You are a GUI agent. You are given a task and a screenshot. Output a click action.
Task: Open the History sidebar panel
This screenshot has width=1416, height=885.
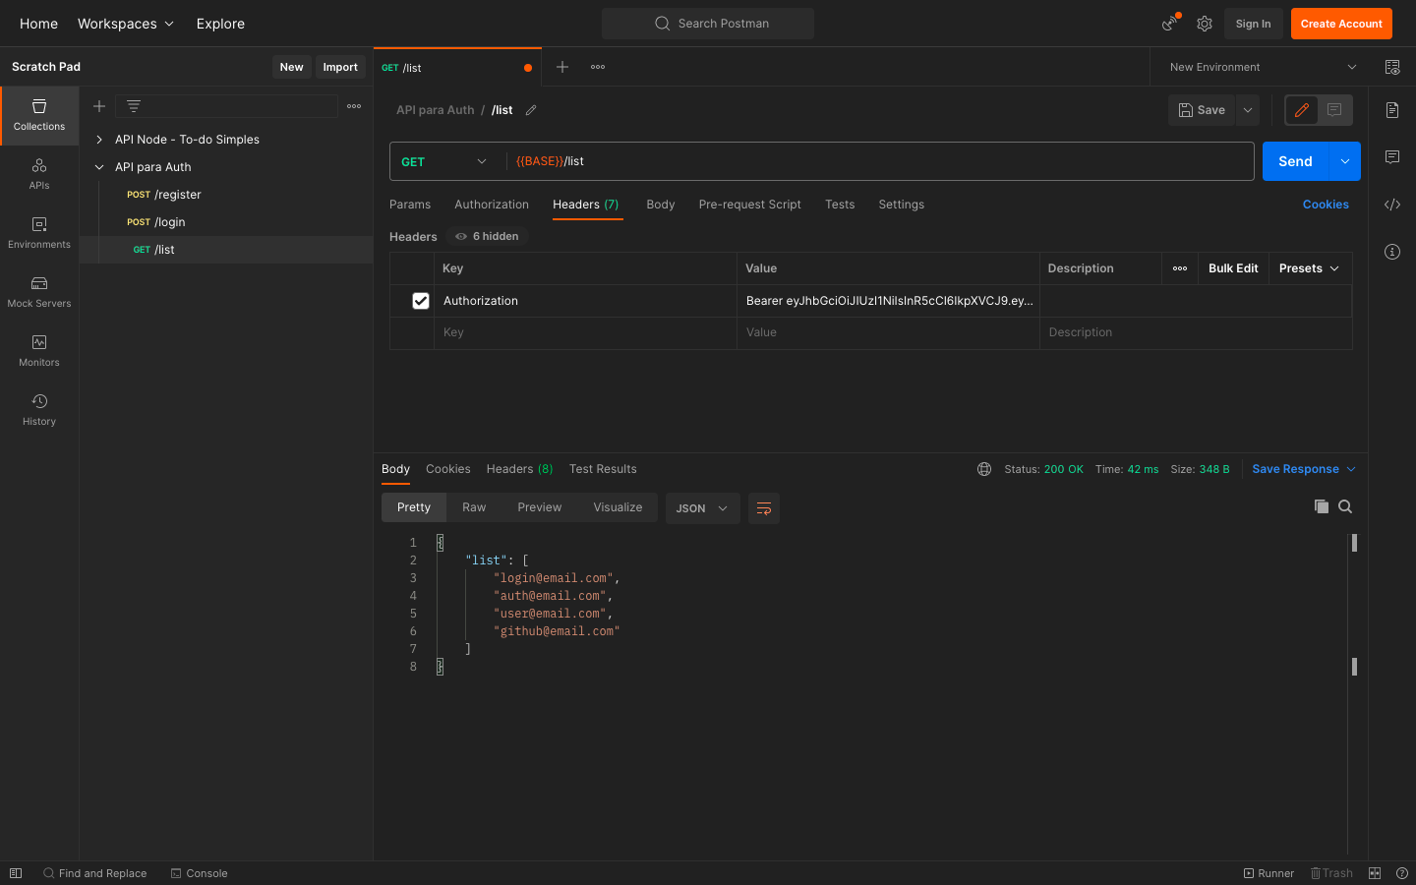39,410
